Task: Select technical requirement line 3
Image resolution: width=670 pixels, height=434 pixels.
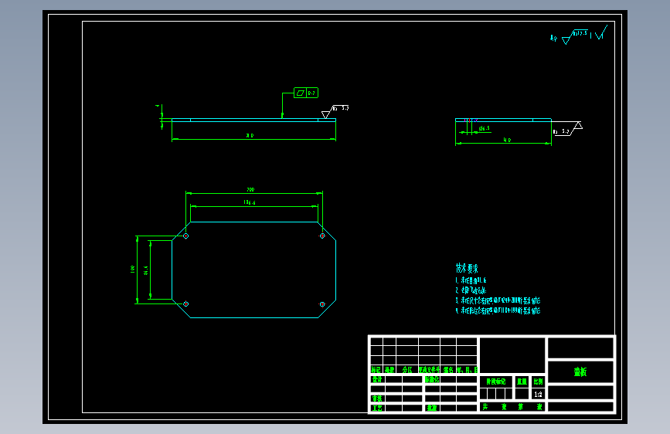Action: (x=498, y=300)
